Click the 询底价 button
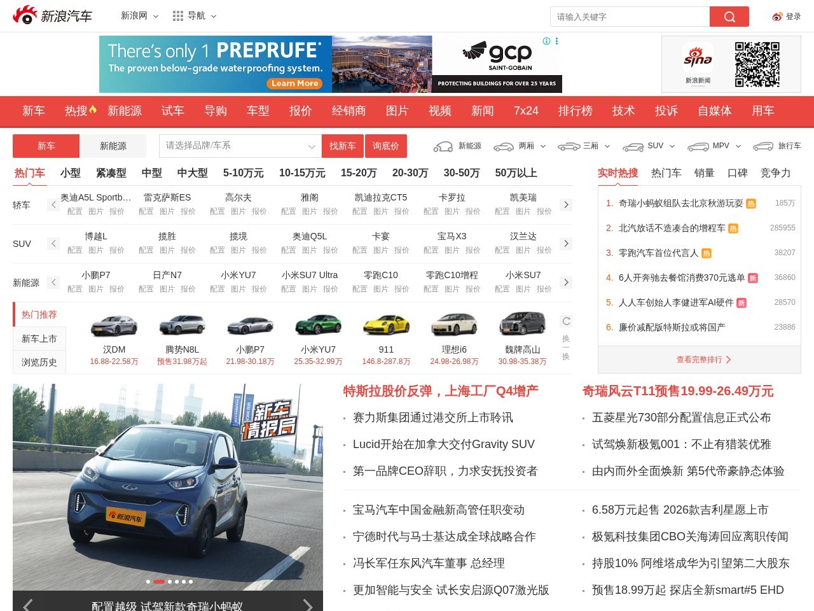This screenshot has height=611, width=814. pyautogui.click(x=385, y=146)
